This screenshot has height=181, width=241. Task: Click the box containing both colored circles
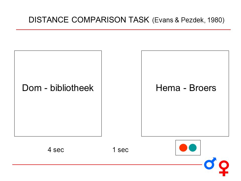[x=188, y=148]
